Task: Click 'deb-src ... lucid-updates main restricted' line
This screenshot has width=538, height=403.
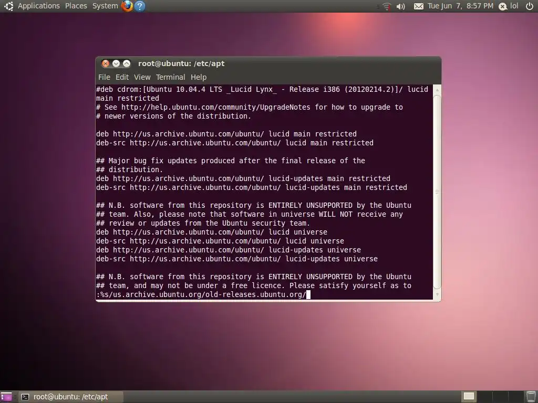Action: pyautogui.click(x=252, y=187)
